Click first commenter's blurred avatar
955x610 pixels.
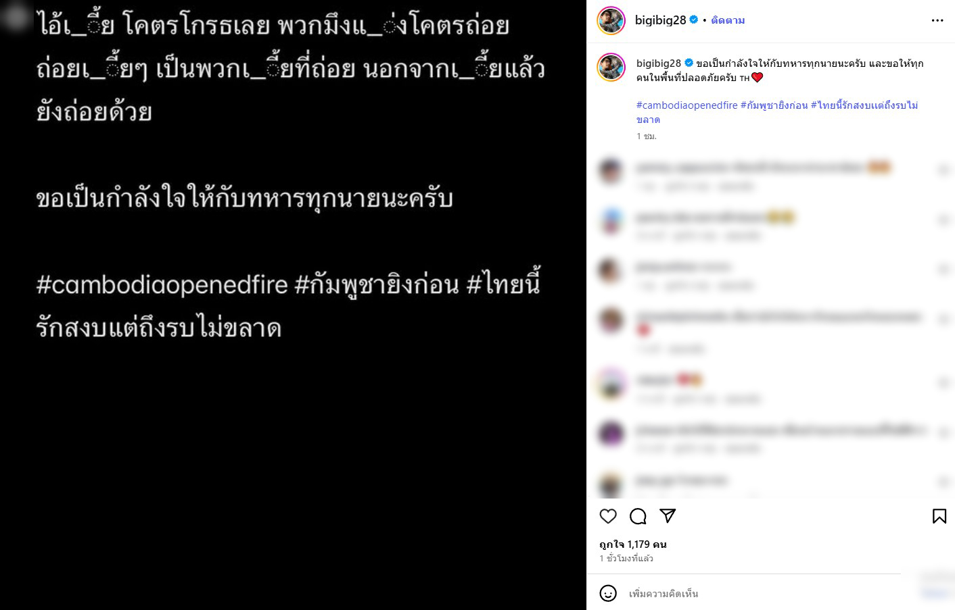[611, 170]
